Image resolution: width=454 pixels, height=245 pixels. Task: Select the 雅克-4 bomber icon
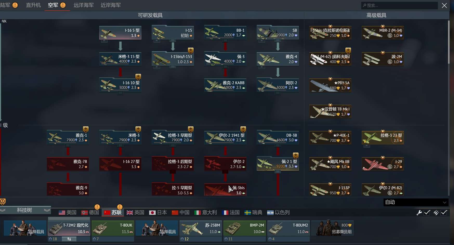(278, 59)
